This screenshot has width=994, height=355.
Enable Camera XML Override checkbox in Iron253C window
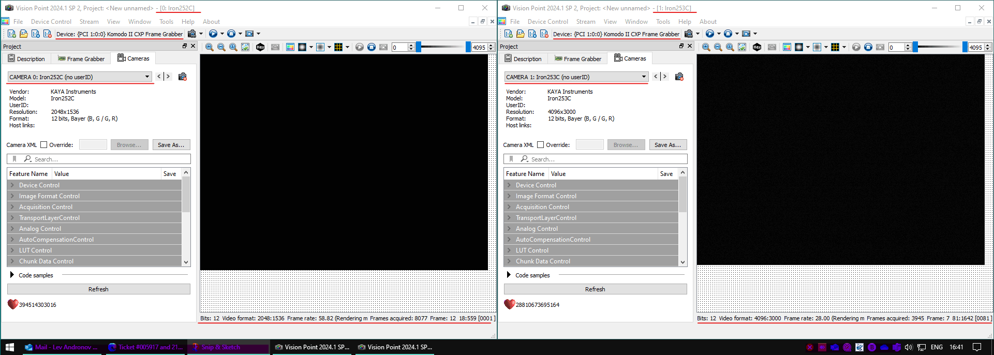click(x=541, y=145)
